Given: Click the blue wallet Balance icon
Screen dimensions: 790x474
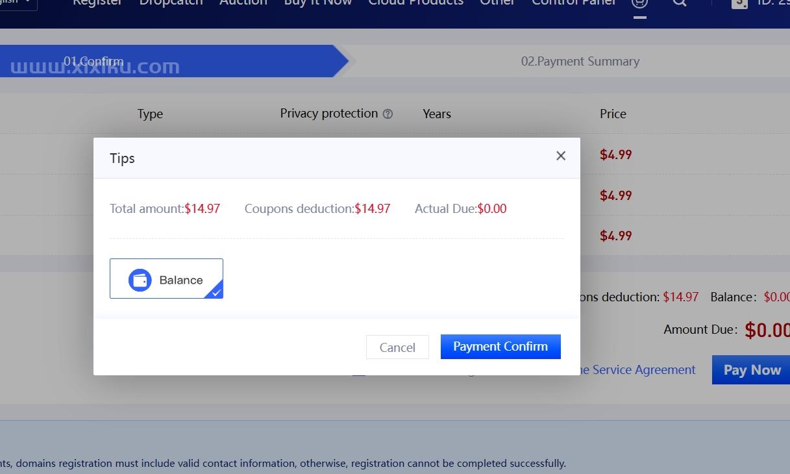Looking at the screenshot, I should [x=140, y=280].
